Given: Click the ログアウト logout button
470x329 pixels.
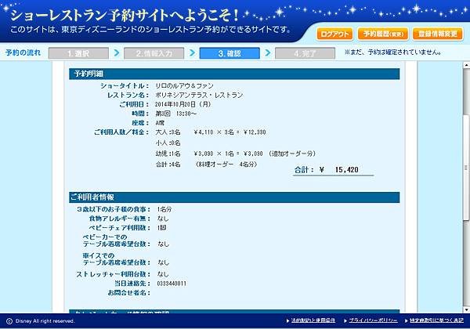Looking at the screenshot, I should 334,34.
